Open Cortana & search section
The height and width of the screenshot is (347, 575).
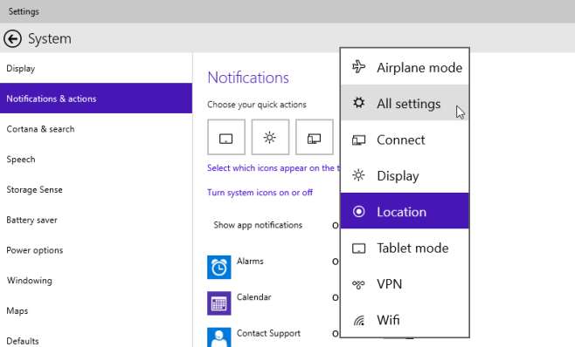(x=96, y=129)
